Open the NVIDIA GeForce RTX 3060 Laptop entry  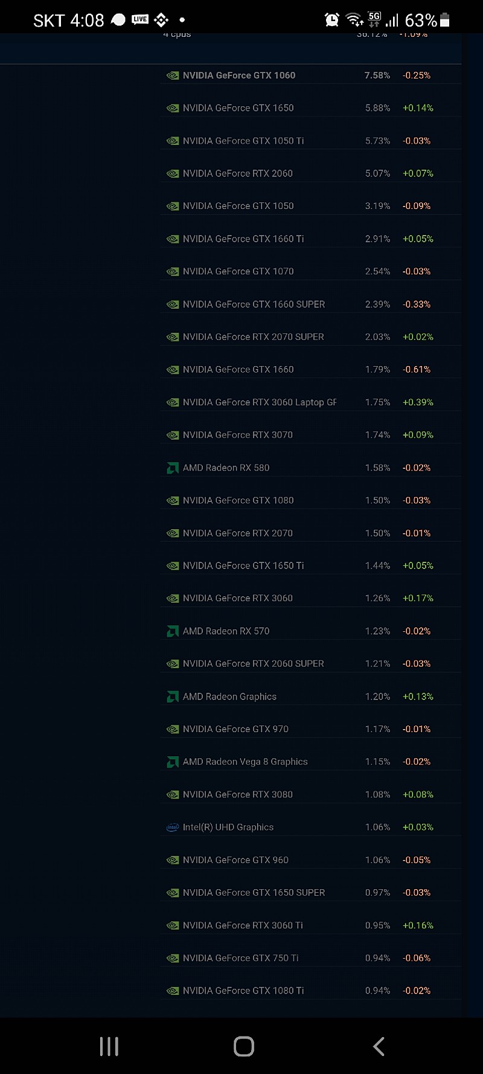click(x=260, y=402)
